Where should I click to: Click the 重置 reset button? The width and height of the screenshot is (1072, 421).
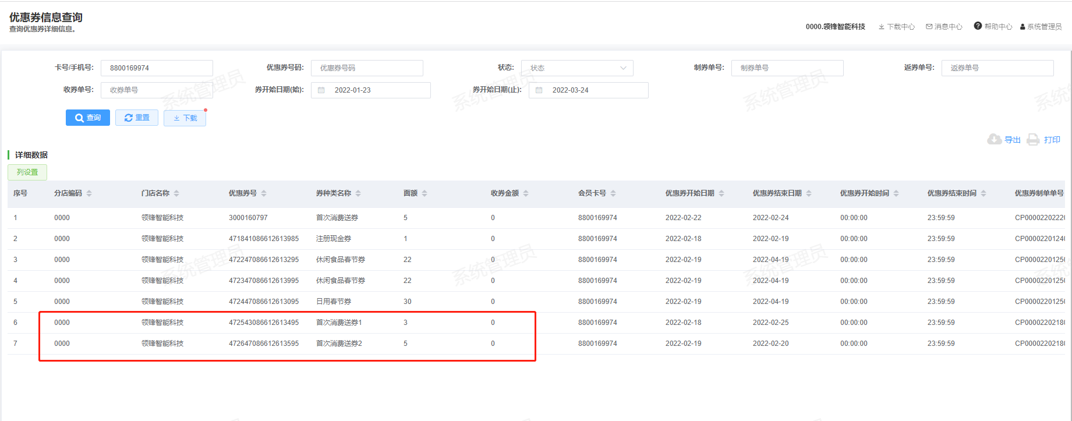coord(137,118)
